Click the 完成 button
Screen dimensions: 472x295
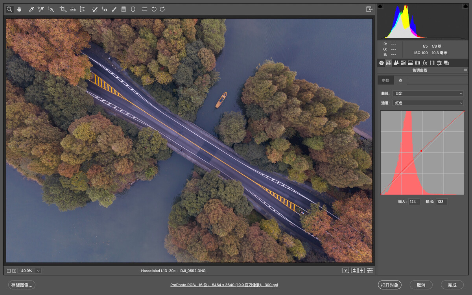452,285
